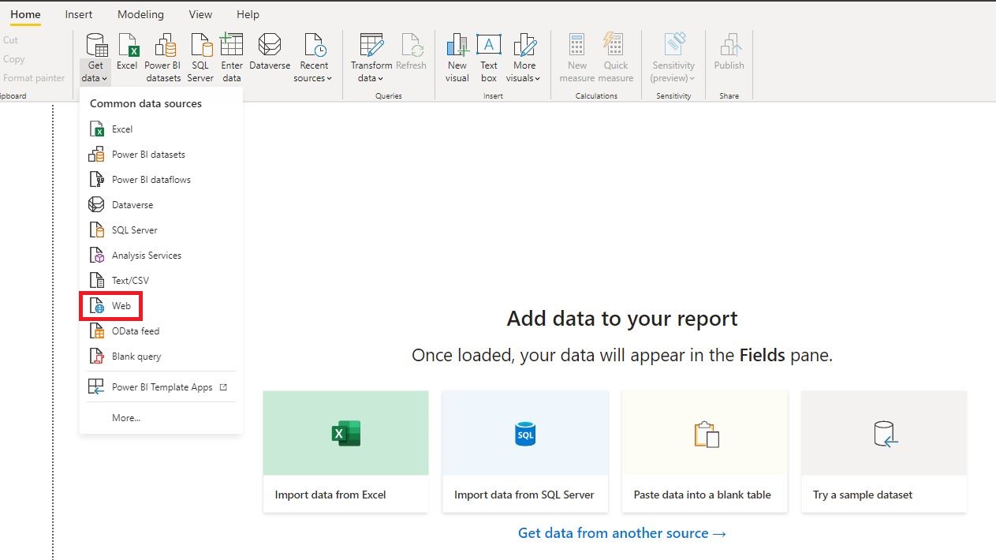
Task: Open the Help tab
Action: (248, 14)
